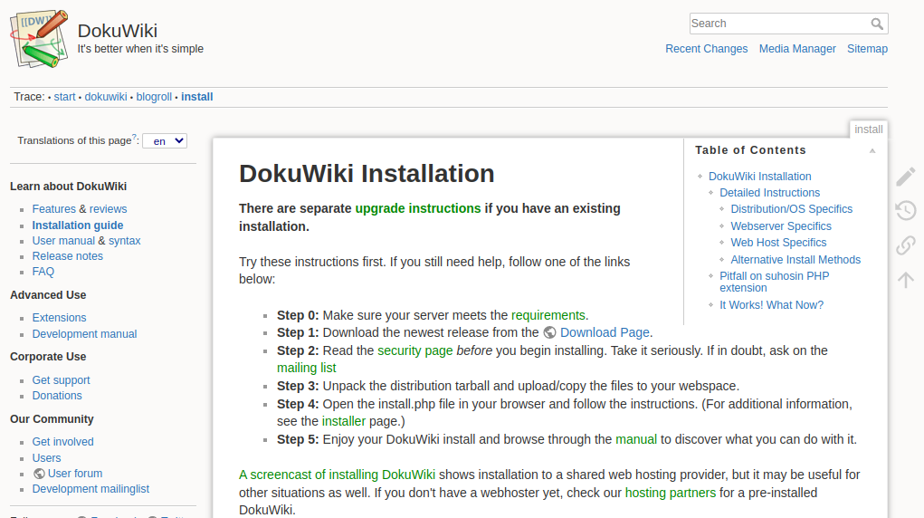Screen dimensions: 924x518
Task: Open Get involved sidebar link
Action: coord(63,441)
